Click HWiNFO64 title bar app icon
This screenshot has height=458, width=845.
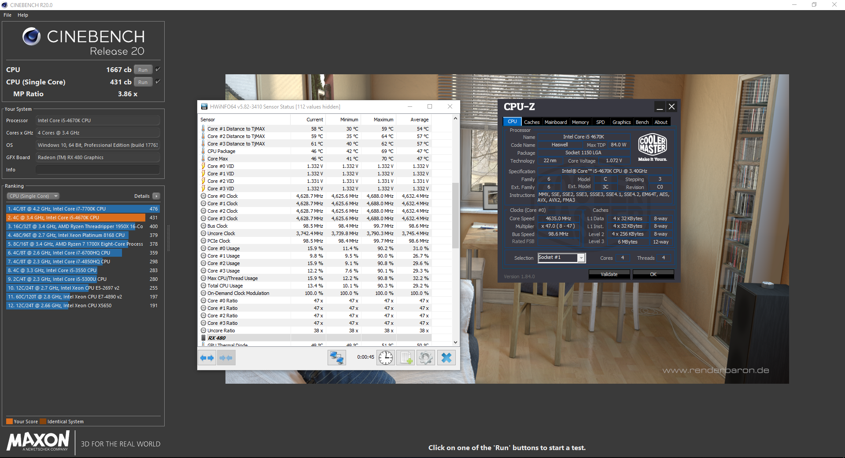point(204,107)
